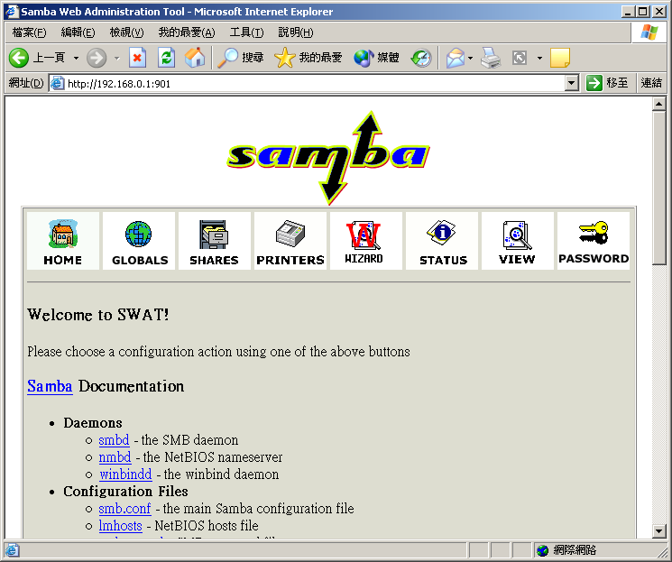Open the Back button history dropdown
This screenshot has height=562, width=672.
point(76,58)
